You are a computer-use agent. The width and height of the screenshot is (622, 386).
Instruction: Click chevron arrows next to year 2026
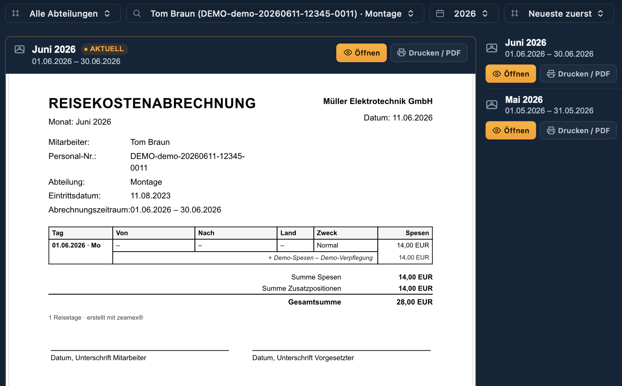point(485,14)
